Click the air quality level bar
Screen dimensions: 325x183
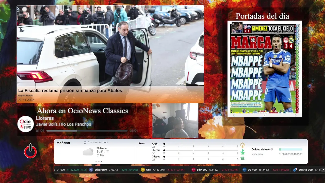pos(290,149)
